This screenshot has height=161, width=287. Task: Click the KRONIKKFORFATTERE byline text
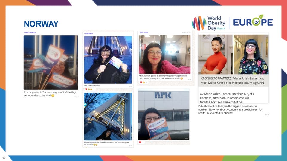click(x=233, y=80)
